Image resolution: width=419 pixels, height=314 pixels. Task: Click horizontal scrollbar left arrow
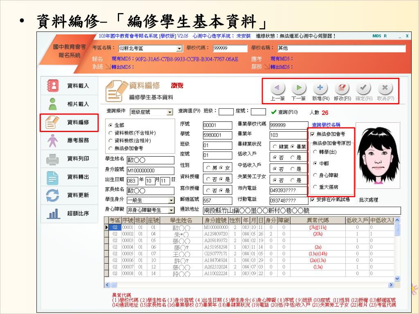(107, 285)
